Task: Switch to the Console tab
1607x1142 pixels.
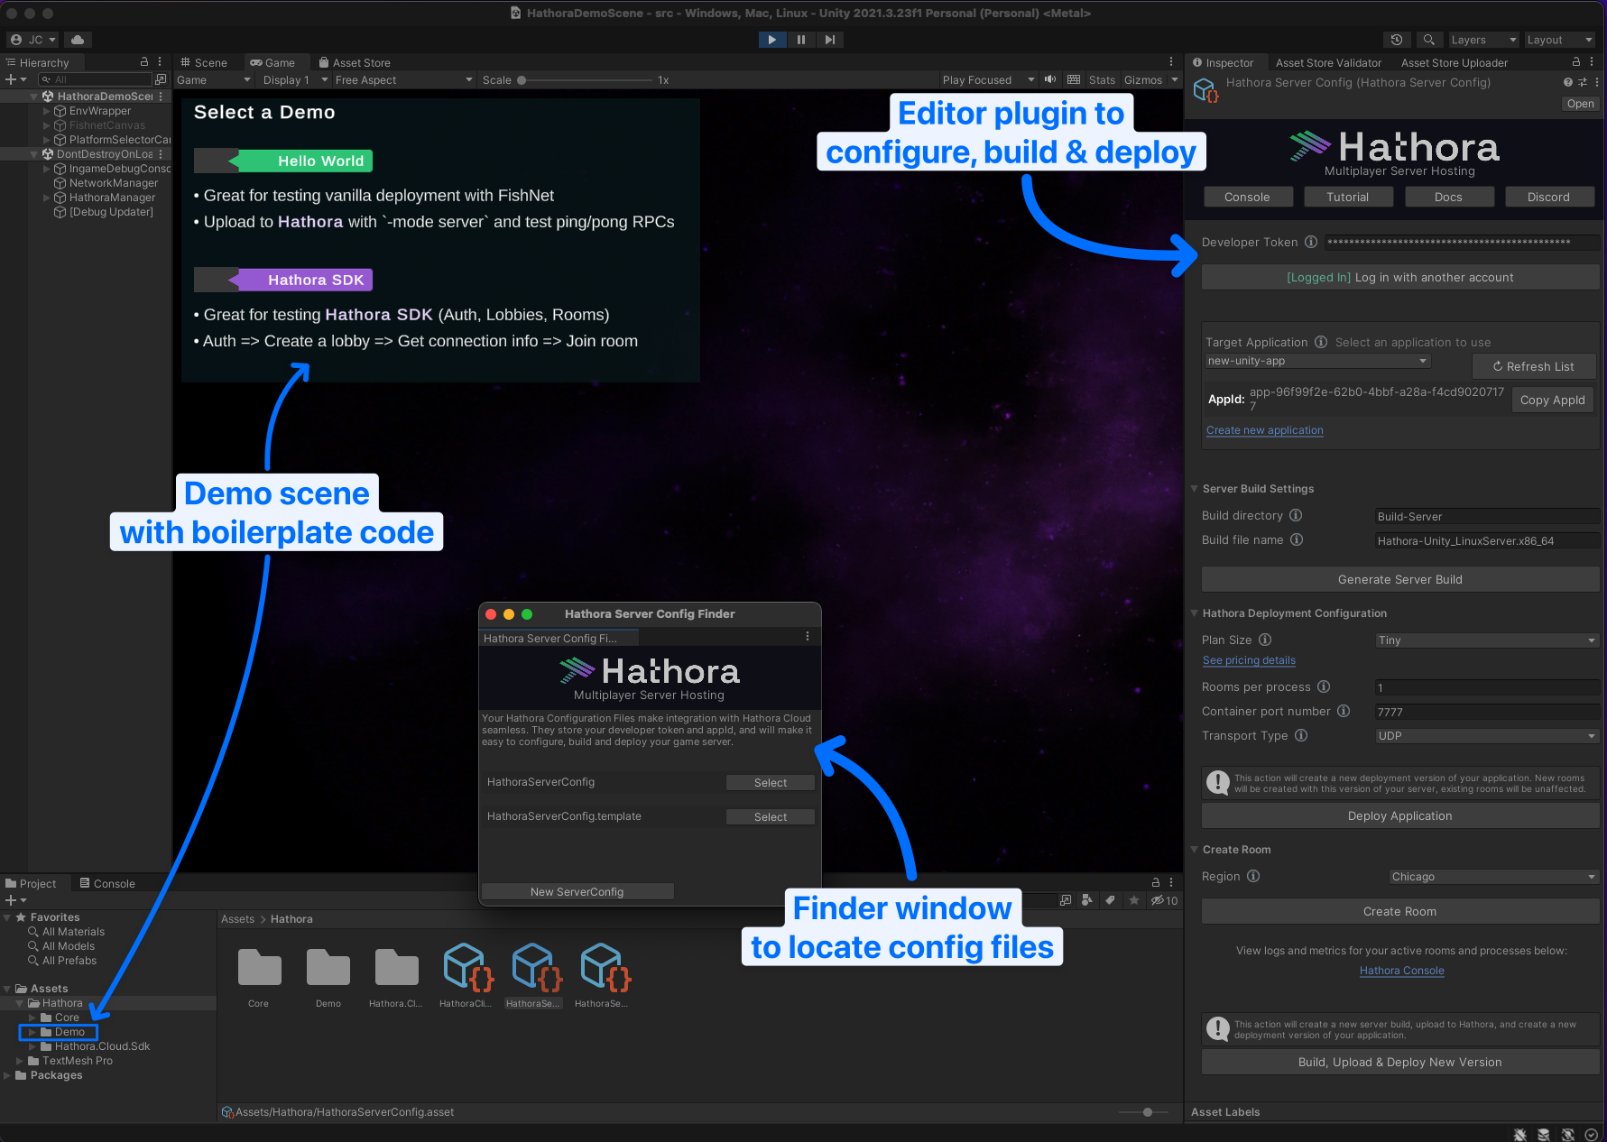Action: 107,883
